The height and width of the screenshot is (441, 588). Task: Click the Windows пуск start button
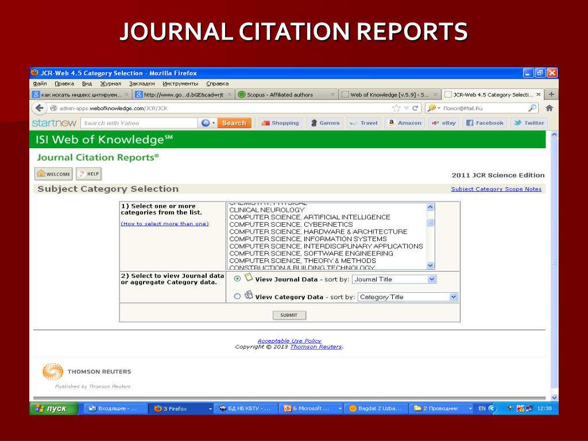click(x=54, y=408)
